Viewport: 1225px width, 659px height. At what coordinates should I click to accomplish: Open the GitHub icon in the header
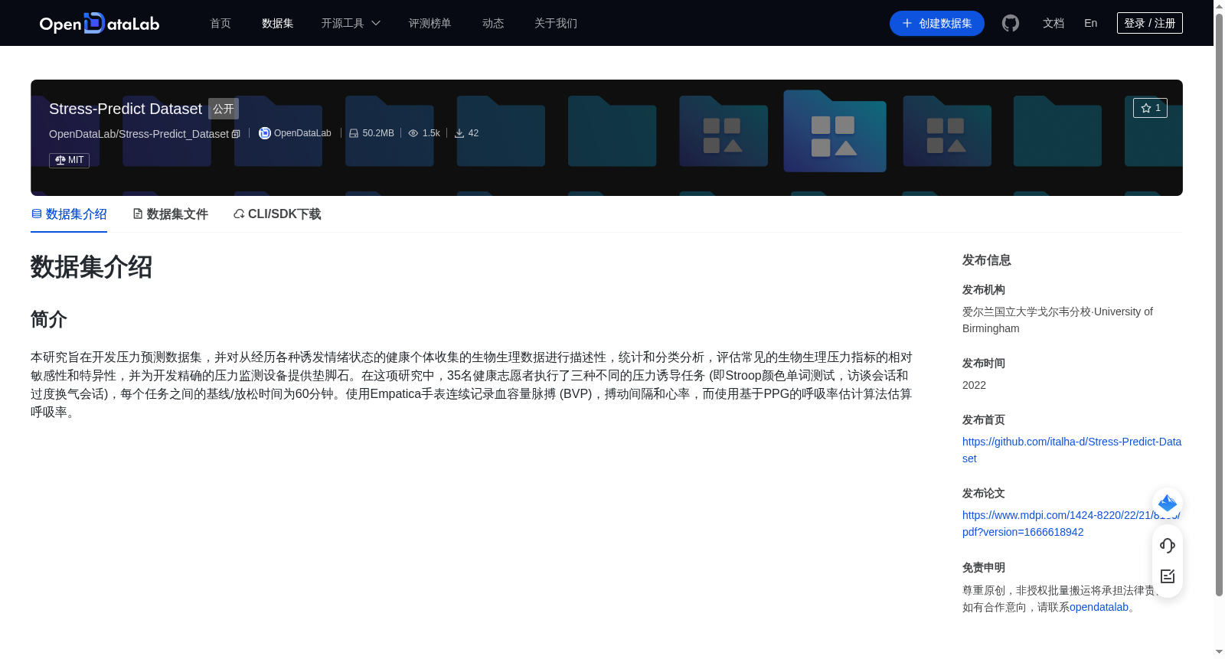point(1011,23)
